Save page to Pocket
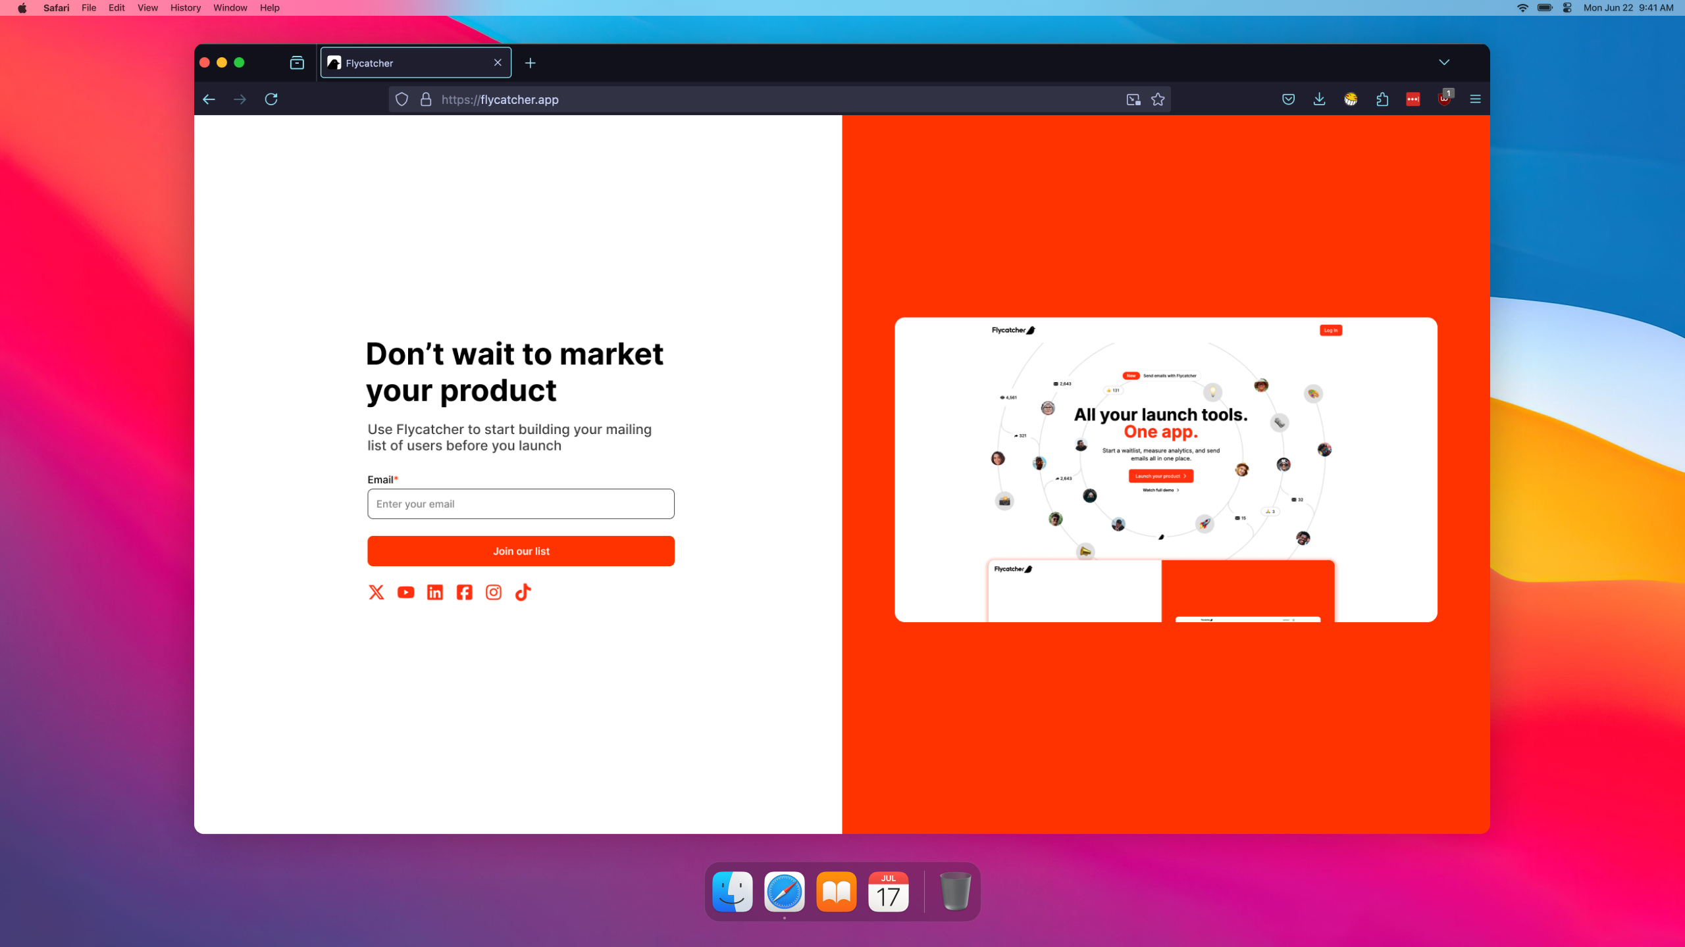 [1288, 99]
